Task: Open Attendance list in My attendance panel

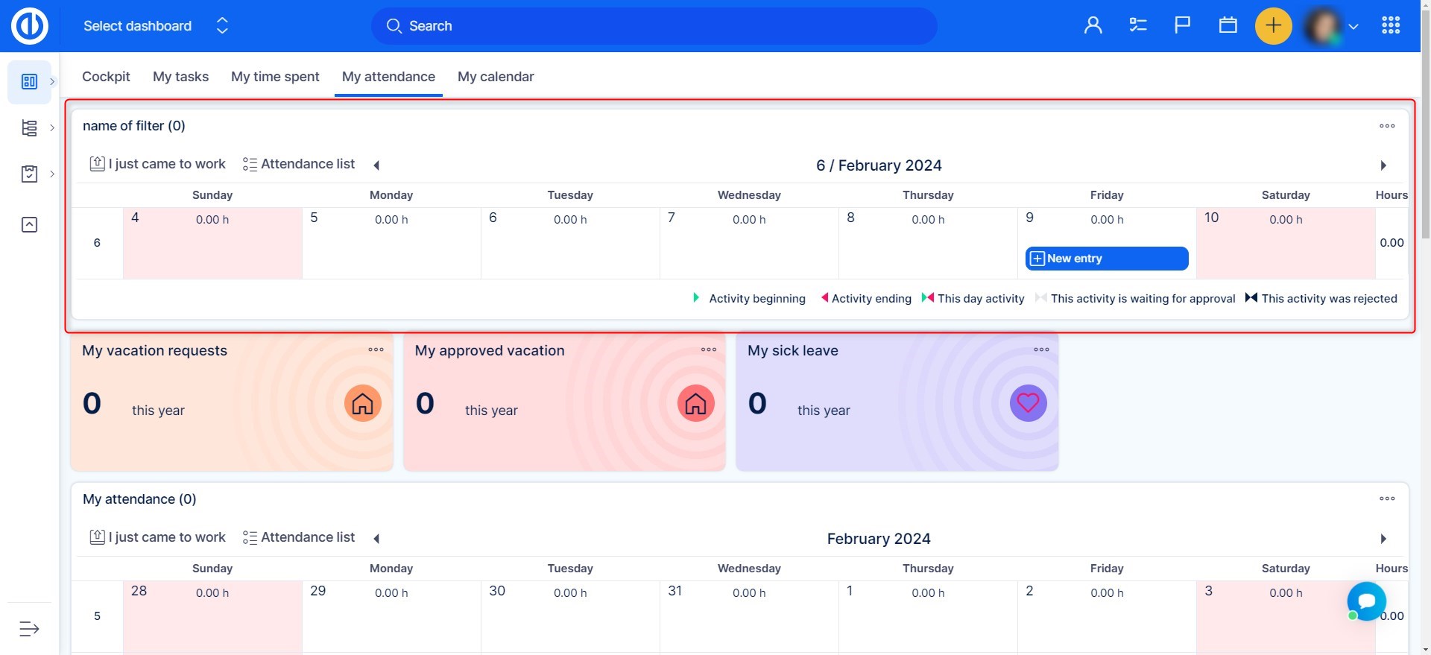Action: point(299,537)
